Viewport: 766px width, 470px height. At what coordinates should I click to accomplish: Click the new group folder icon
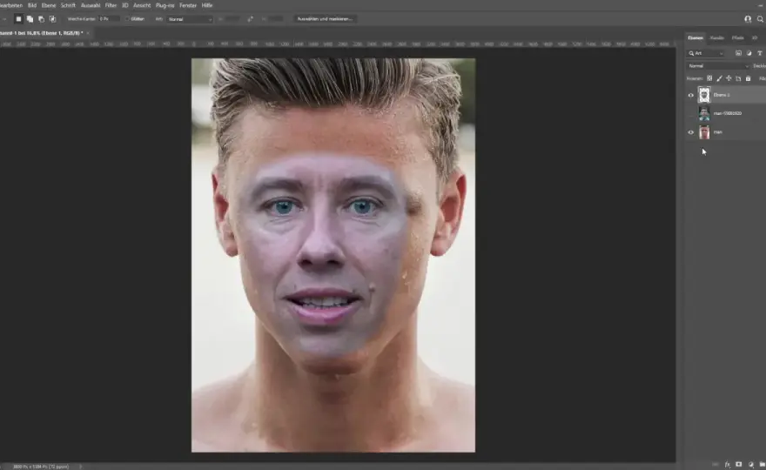point(762,464)
